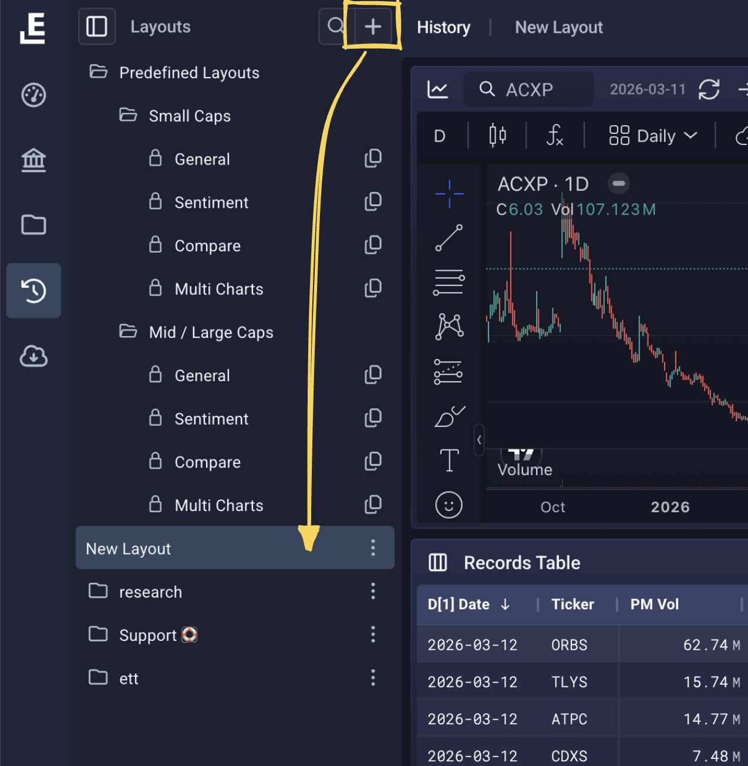Screen dimensions: 748x766
Task: Open the Daily layout dropdown
Action: pos(653,136)
